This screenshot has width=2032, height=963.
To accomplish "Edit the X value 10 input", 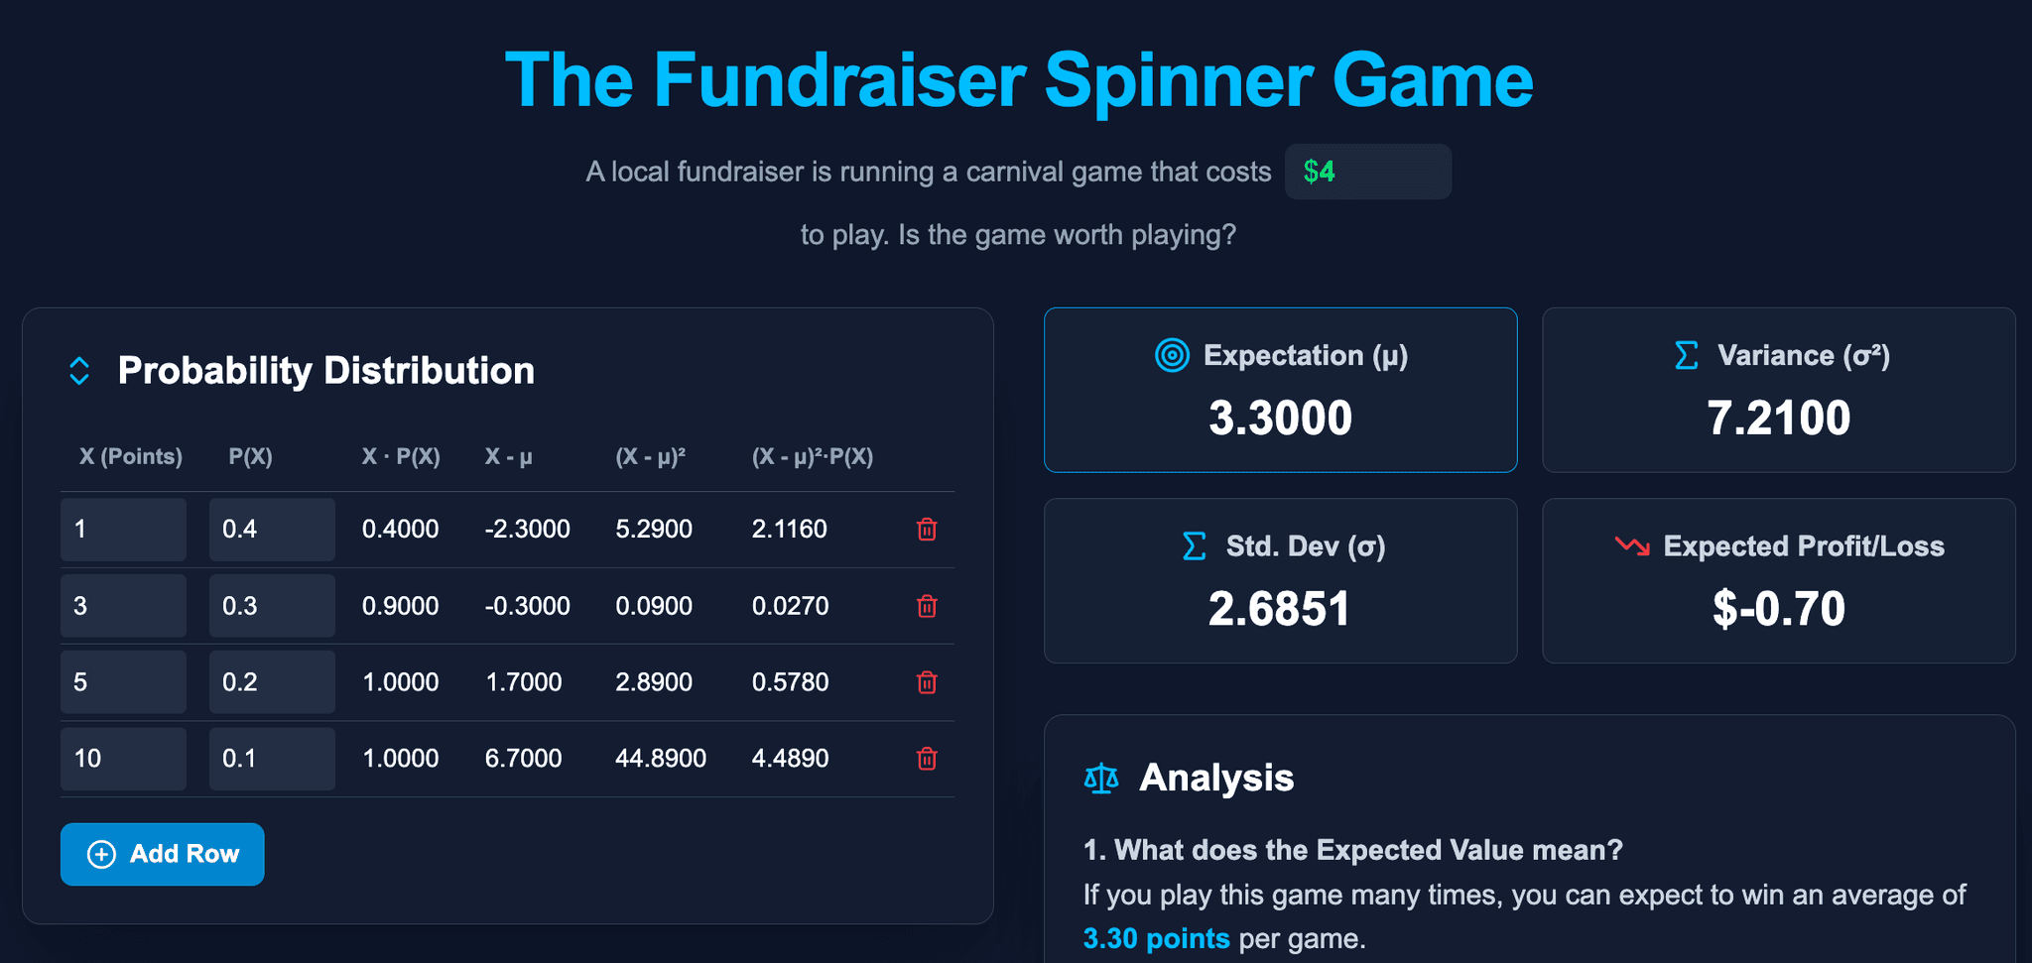I will click(123, 759).
